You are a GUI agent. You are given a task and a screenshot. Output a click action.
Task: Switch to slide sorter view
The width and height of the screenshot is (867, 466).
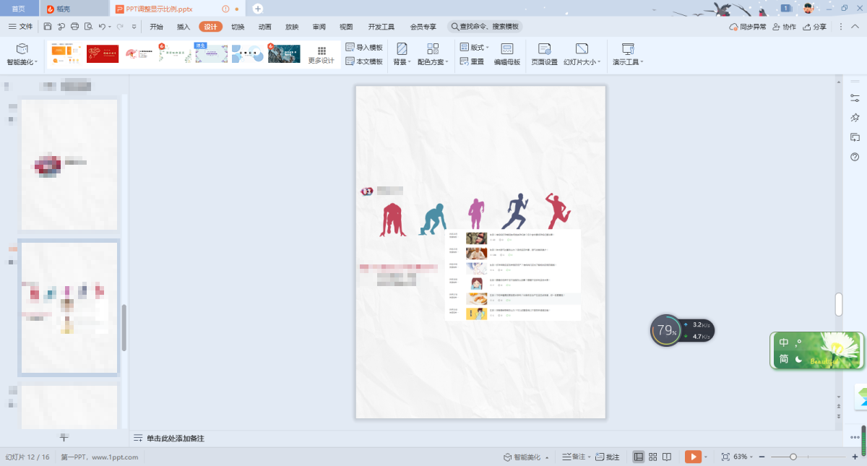[x=652, y=457]
